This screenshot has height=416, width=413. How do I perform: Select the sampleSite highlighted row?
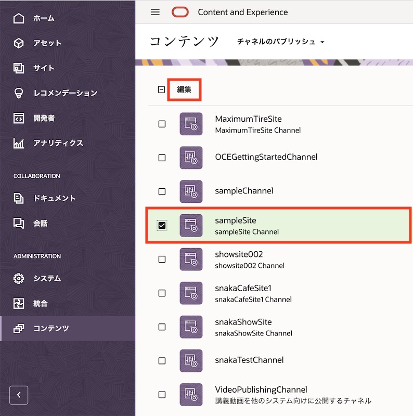coord(312,225)
